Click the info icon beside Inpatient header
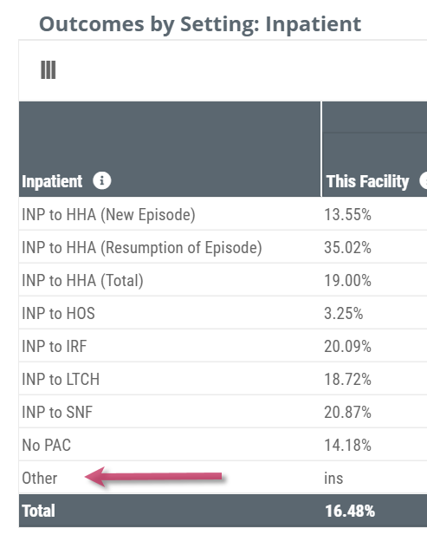Viewport: 427px width, 541px height. click(x=101, y=180)
